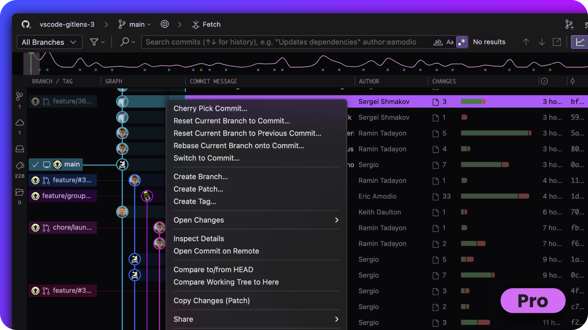
Task: Click the Pro badge
Action: pos(533,301)
